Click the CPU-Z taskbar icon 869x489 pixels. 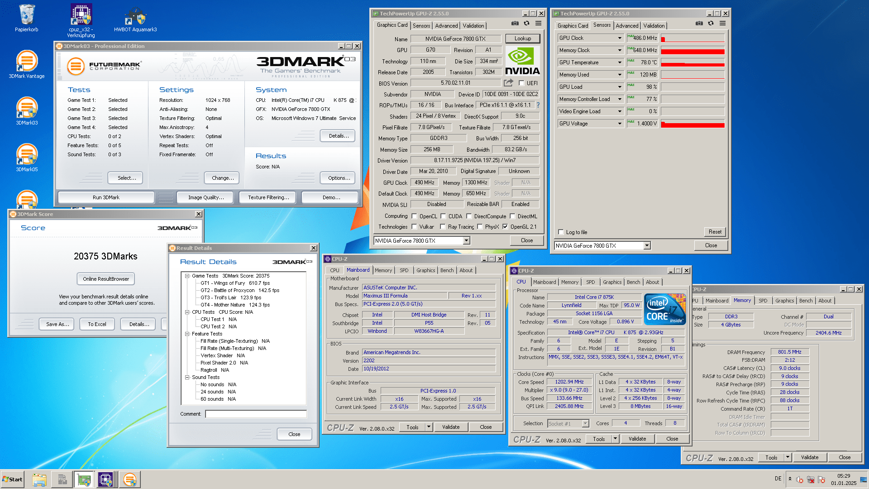[x=105, y=479]
